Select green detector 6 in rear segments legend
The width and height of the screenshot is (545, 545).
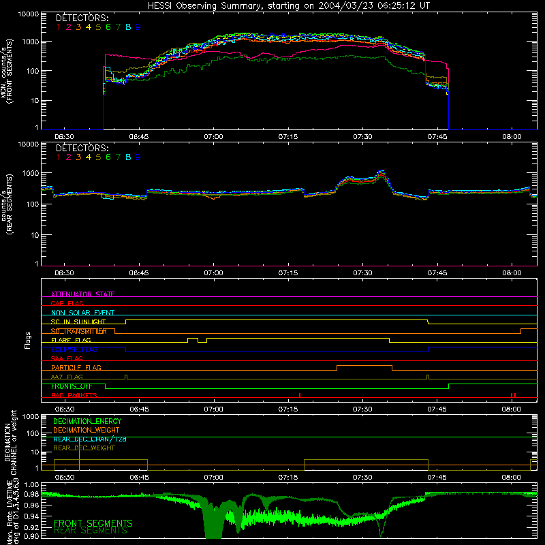pos(108,157)
